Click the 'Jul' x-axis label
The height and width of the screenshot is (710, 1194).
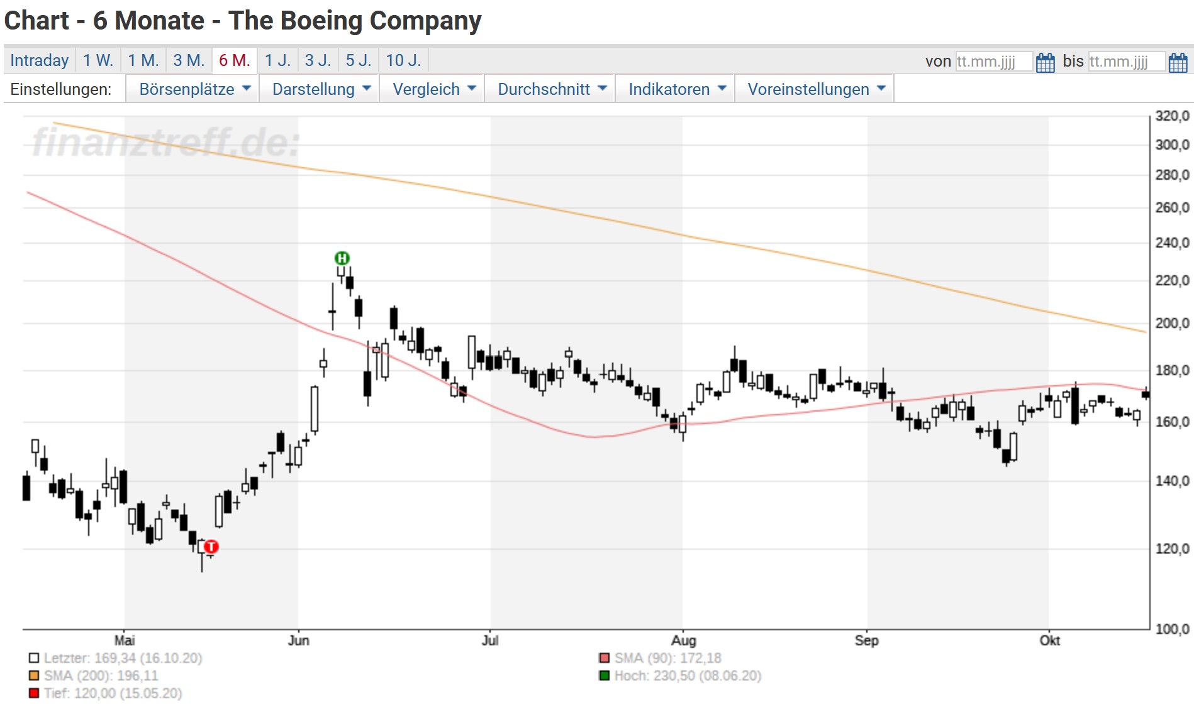(490, 640)
